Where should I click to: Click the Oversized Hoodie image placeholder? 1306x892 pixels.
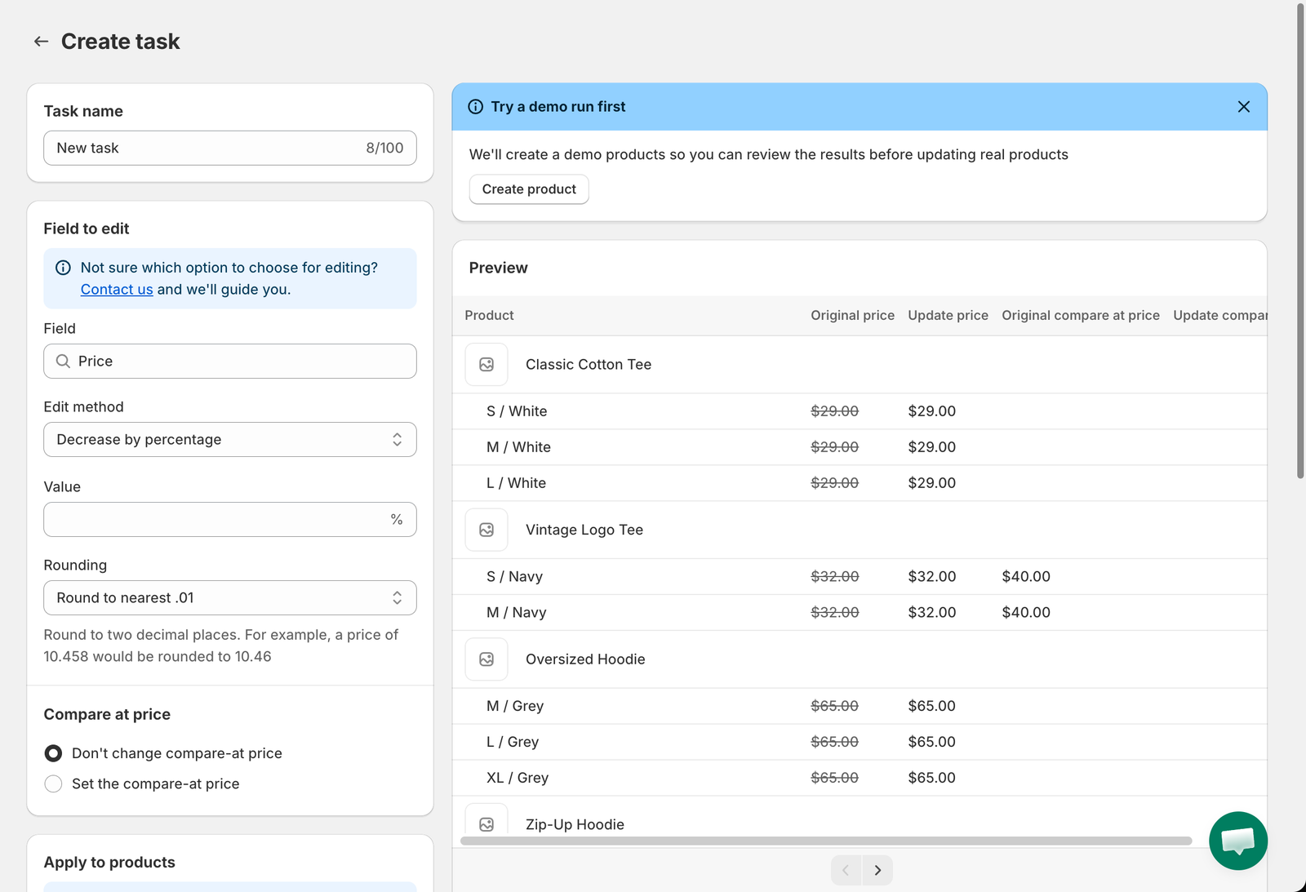[486, 659]
